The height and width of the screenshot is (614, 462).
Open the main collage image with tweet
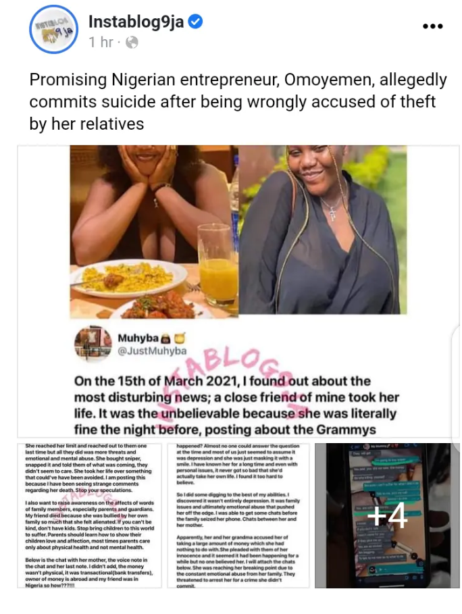pos(238,291)
